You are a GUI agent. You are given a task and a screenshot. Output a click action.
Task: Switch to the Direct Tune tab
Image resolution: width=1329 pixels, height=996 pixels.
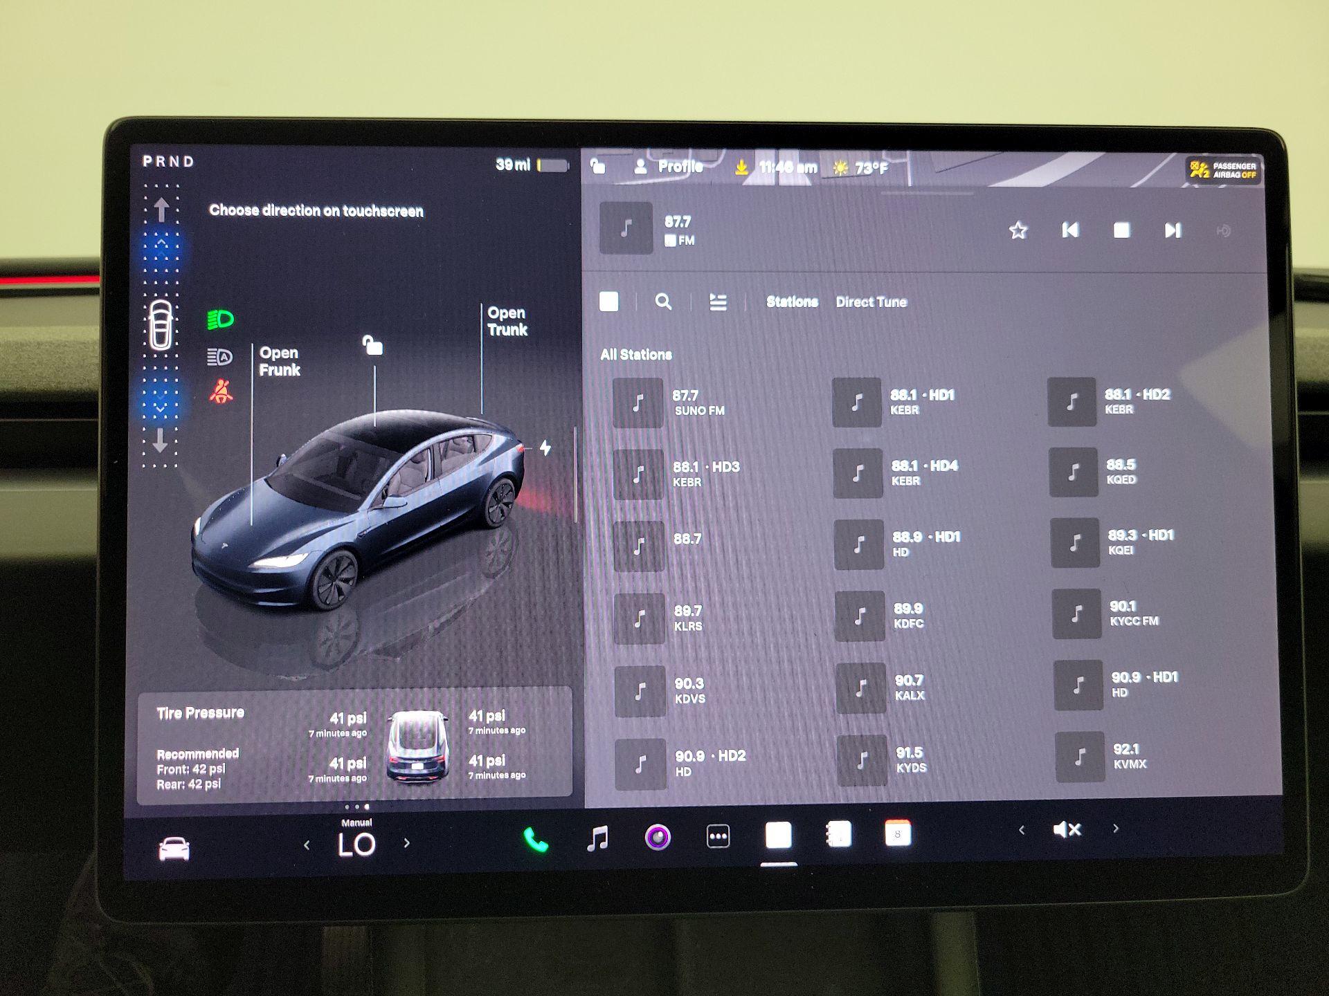tap(871, 302)
